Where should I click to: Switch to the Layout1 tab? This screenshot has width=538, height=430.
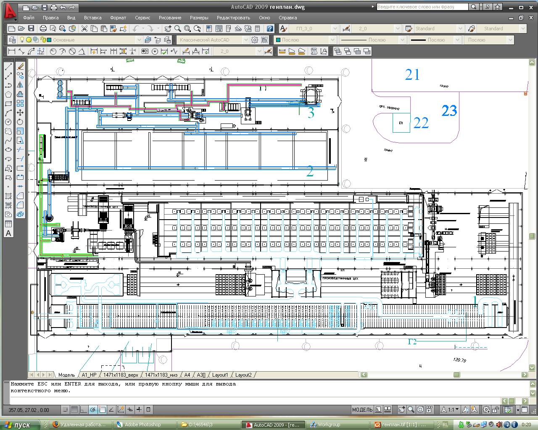220,375
